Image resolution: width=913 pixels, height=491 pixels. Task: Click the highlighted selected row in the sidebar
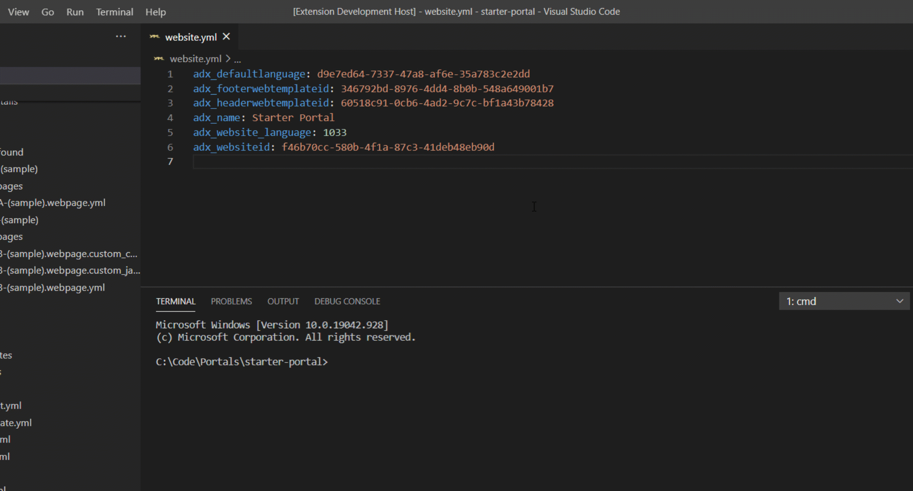[x=70, y=76]
